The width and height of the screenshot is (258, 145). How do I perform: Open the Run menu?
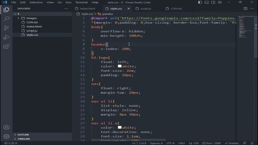click(x=69, y=2)
